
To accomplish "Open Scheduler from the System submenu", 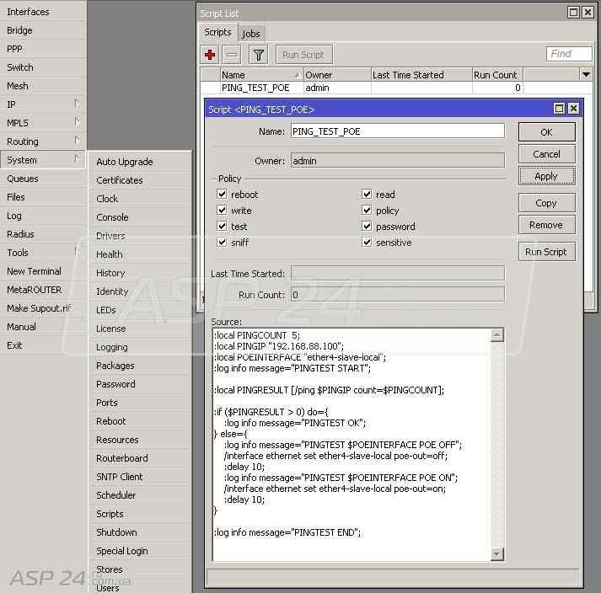I will [115, 495].
